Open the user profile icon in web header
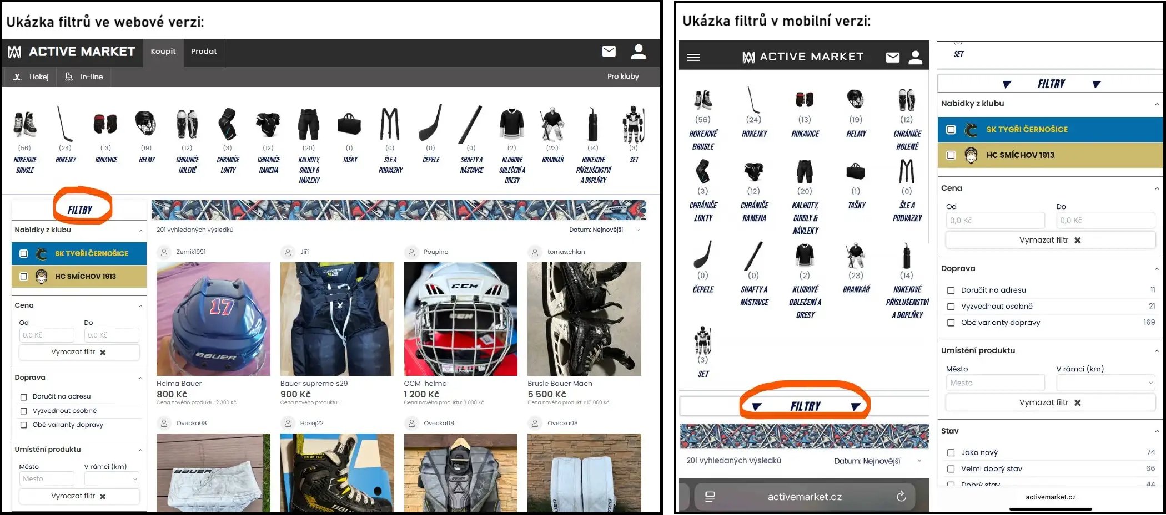The image size is (1166, 515). point(639,52)
